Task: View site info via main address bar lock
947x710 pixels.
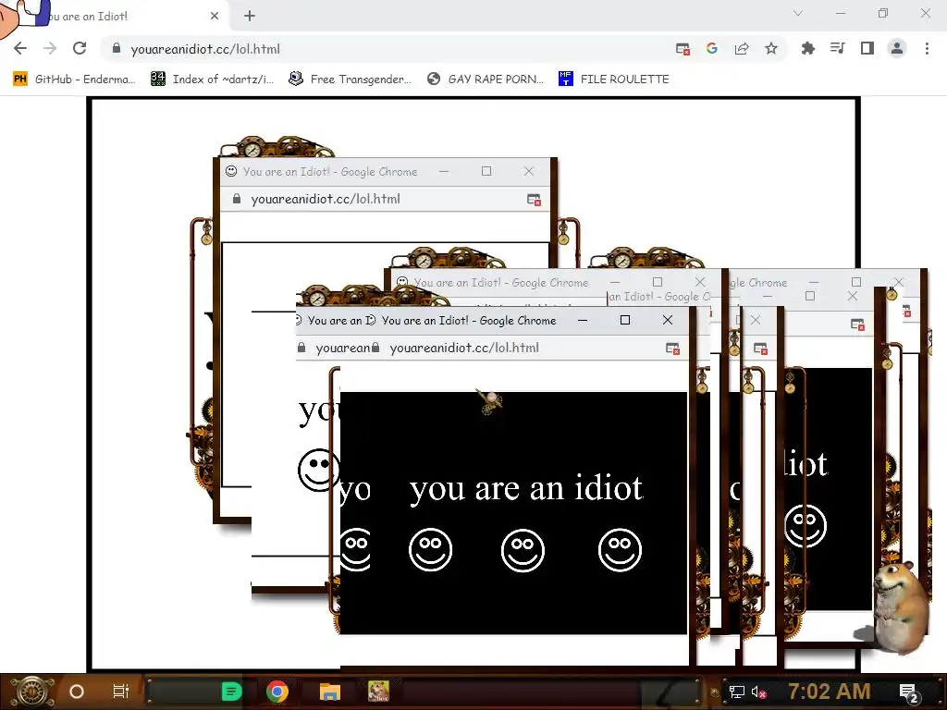Action: [x=117, y=48]
